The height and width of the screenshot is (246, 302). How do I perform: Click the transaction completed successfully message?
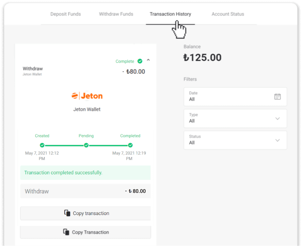[85, 173]
